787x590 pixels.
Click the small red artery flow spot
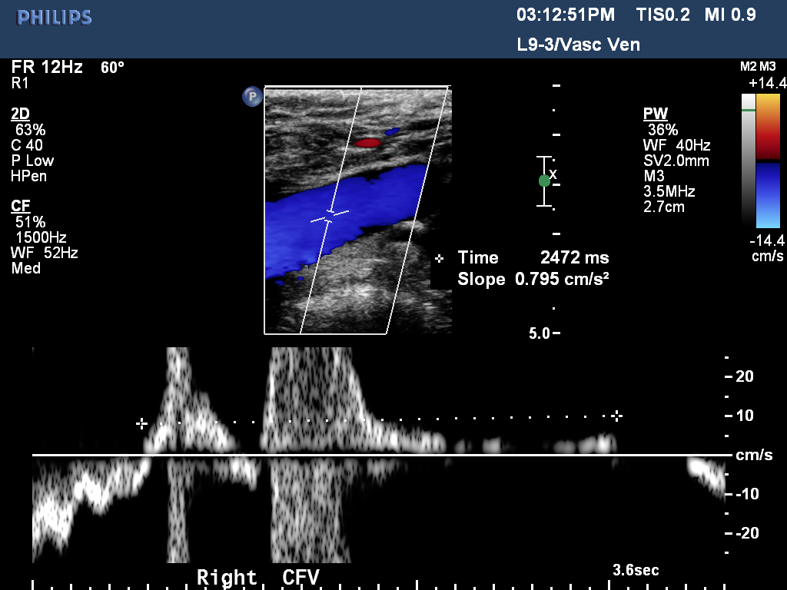(368, 143)
